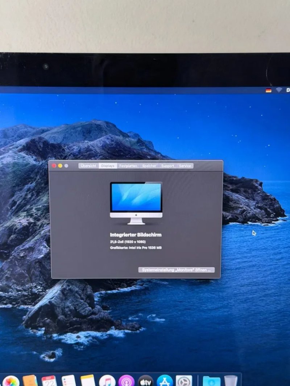The height and width of the screenshot is (386, 290).
Task: Click the Grafikkarte: Intel Iris Pro text
Action: pyautogui.click(x=136, y=248)
